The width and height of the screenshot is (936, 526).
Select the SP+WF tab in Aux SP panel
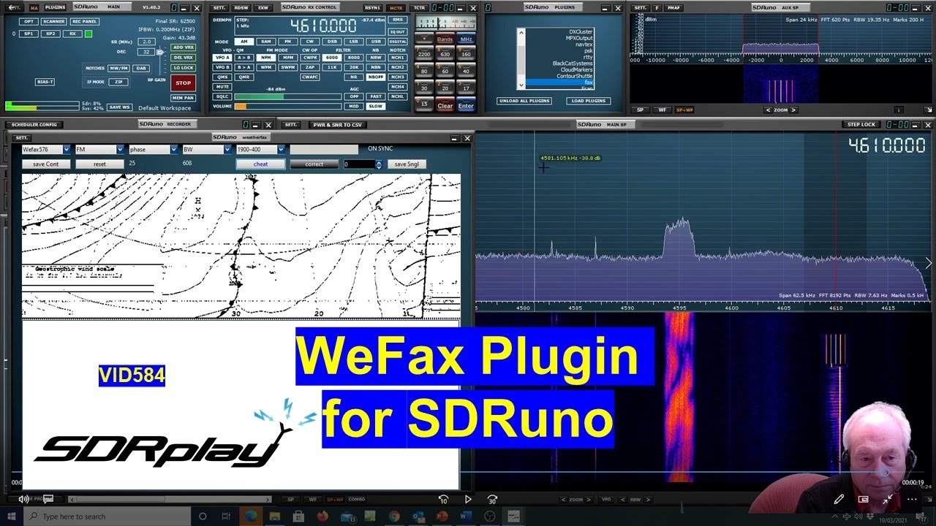[685, 110]
